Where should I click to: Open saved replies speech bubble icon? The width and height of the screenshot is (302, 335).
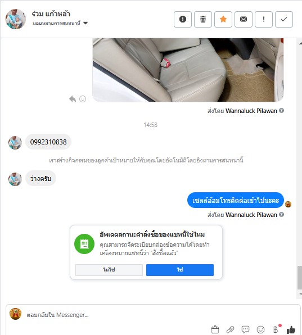[x=245, y=329]
